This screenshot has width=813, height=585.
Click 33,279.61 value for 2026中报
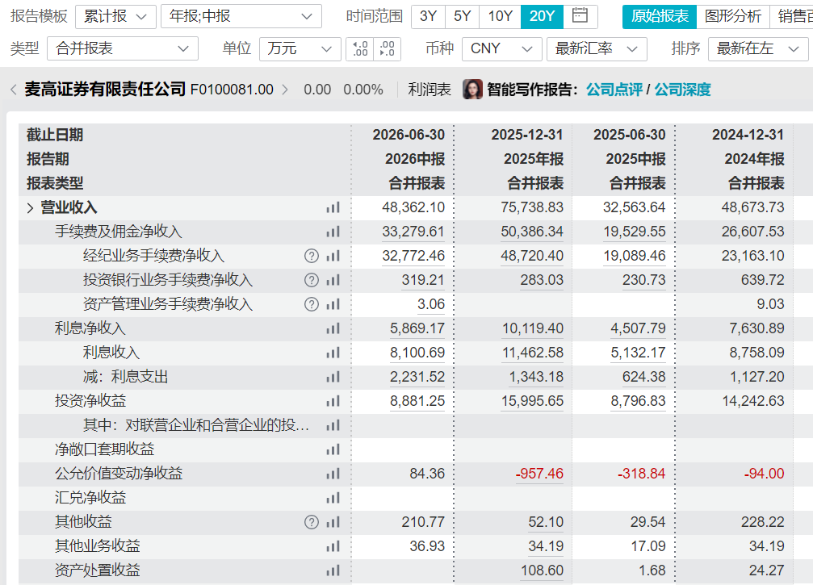pyautogui.click(x=413, y=232)
